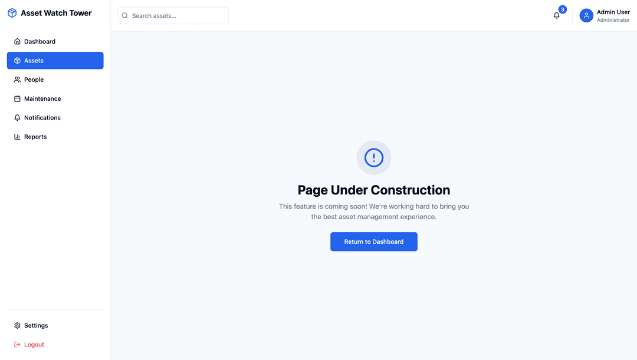
Task: Click the Maintenance calendar icon
Action: click(x=17, y=99)
